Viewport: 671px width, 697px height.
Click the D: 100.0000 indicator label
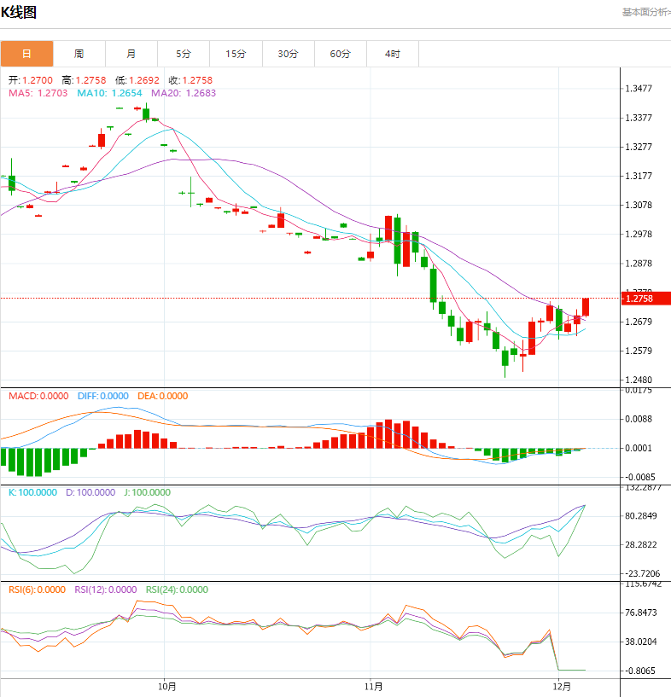click(x=90, y=492)
